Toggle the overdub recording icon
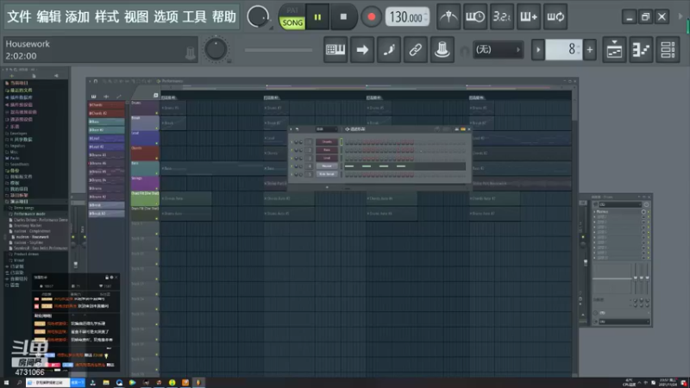The height and width of the screenshot is (388, 690). point(529,16)
